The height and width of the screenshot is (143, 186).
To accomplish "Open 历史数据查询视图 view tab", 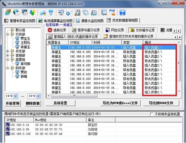I will pos(123,20).
